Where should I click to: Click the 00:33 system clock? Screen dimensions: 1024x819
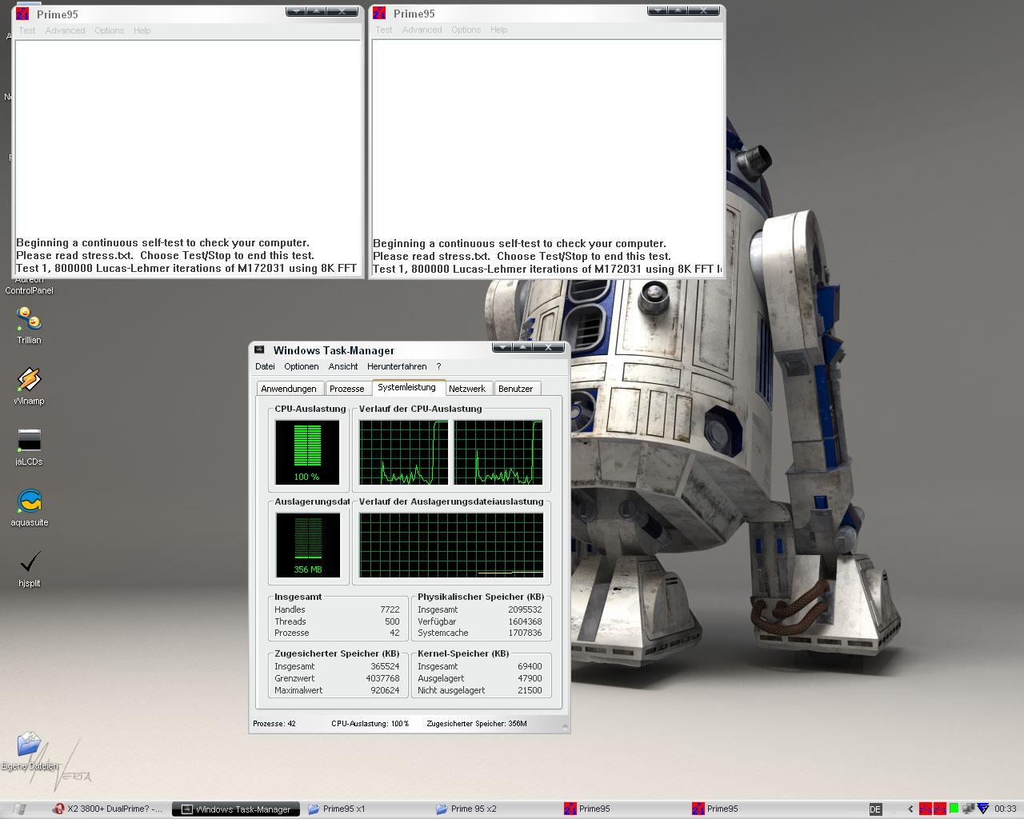[1005, 809]
